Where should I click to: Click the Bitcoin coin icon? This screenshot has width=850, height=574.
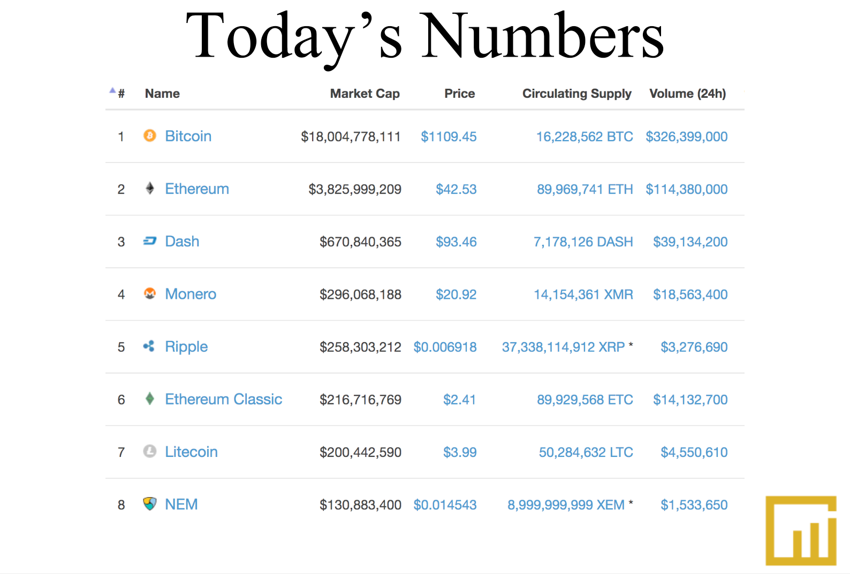[x=150, y=136]
